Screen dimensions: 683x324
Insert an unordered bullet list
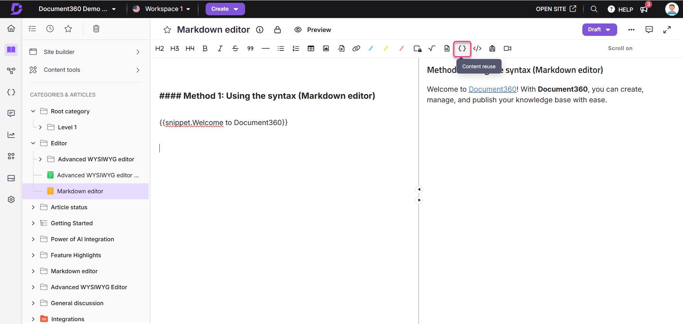point(281,48)
